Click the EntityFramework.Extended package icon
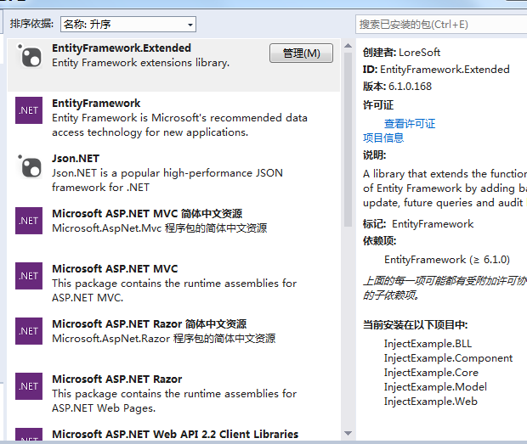The image size is (527, 444). tap(29, 56)
